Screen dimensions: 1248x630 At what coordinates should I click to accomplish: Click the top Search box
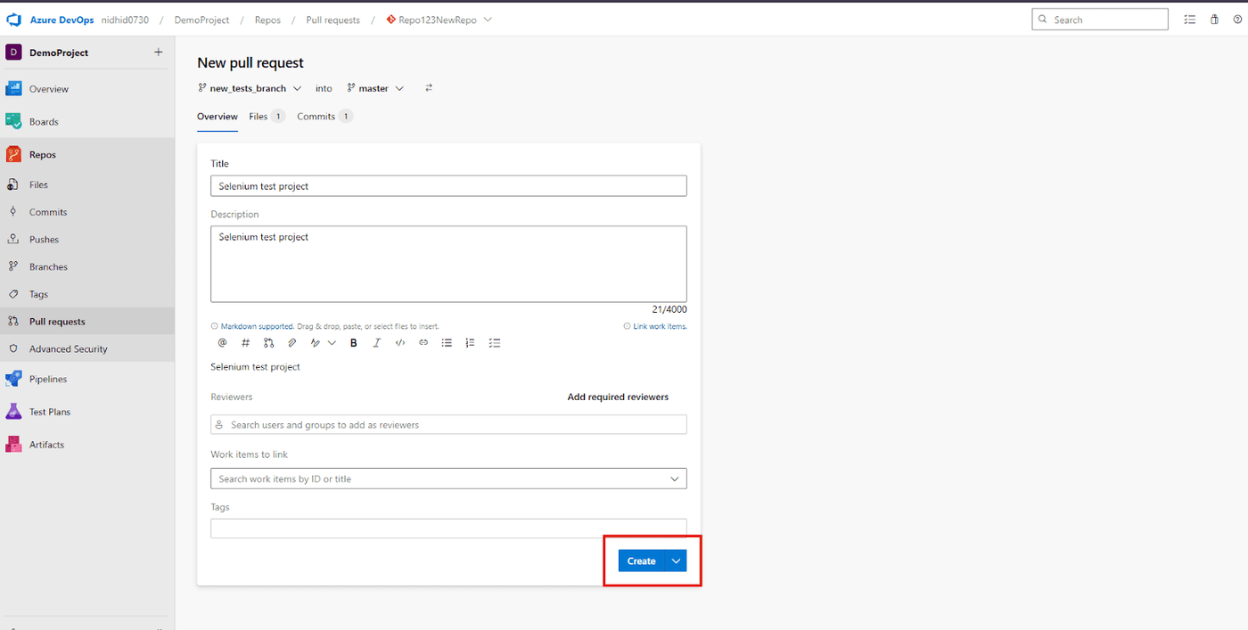coord(1100,20)
